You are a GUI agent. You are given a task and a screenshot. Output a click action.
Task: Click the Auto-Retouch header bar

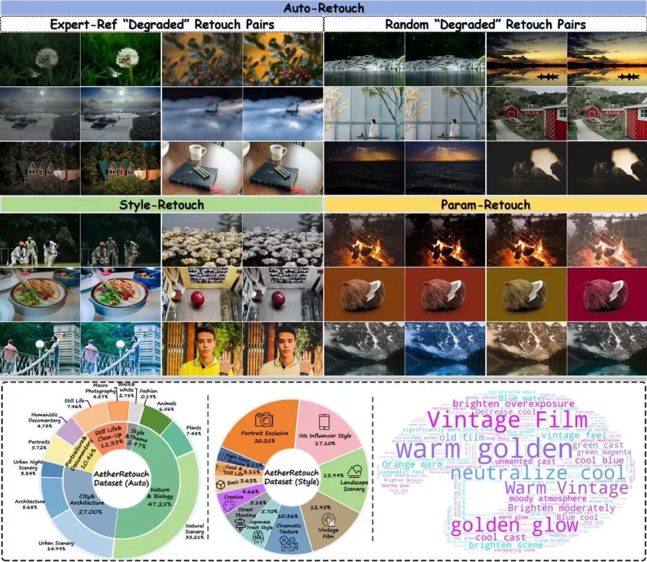pos(323,8)
